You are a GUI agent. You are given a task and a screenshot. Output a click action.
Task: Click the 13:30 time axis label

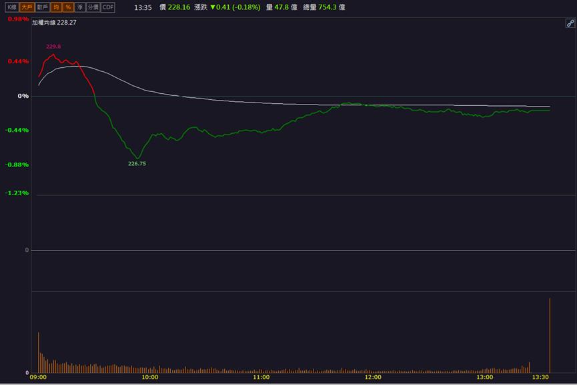click(x=540, y=377)
